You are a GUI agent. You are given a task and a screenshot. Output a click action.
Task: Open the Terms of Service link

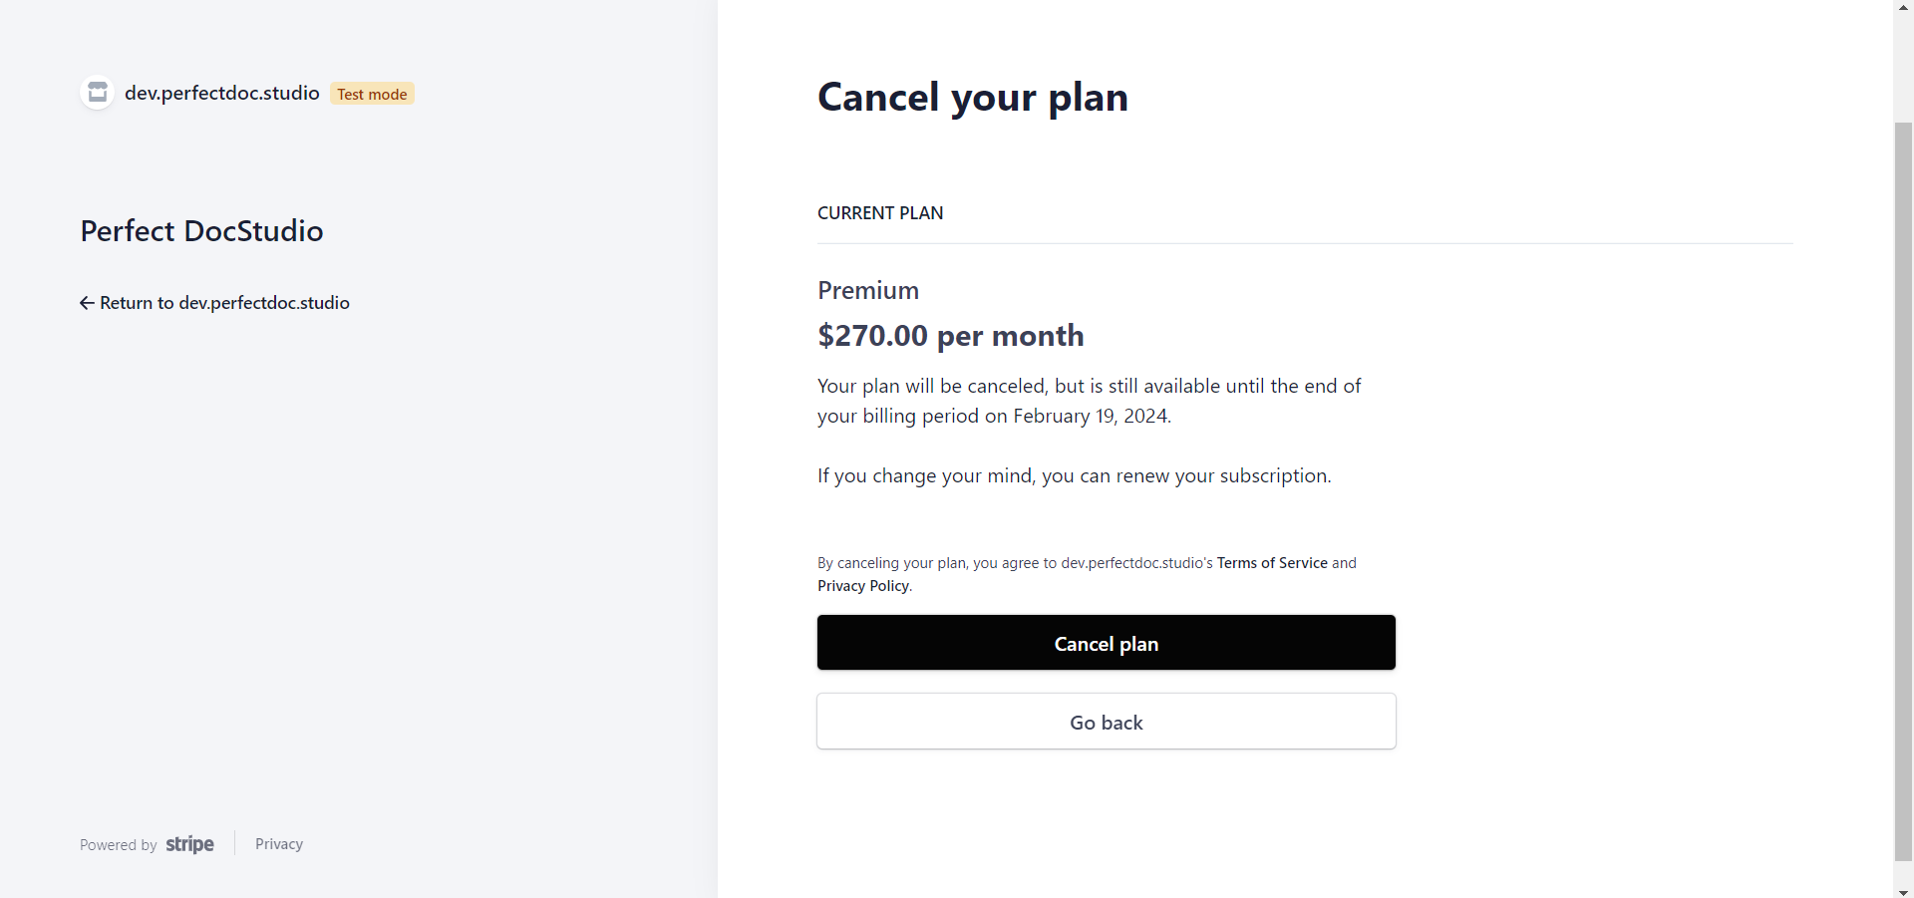pos(1272,563)
